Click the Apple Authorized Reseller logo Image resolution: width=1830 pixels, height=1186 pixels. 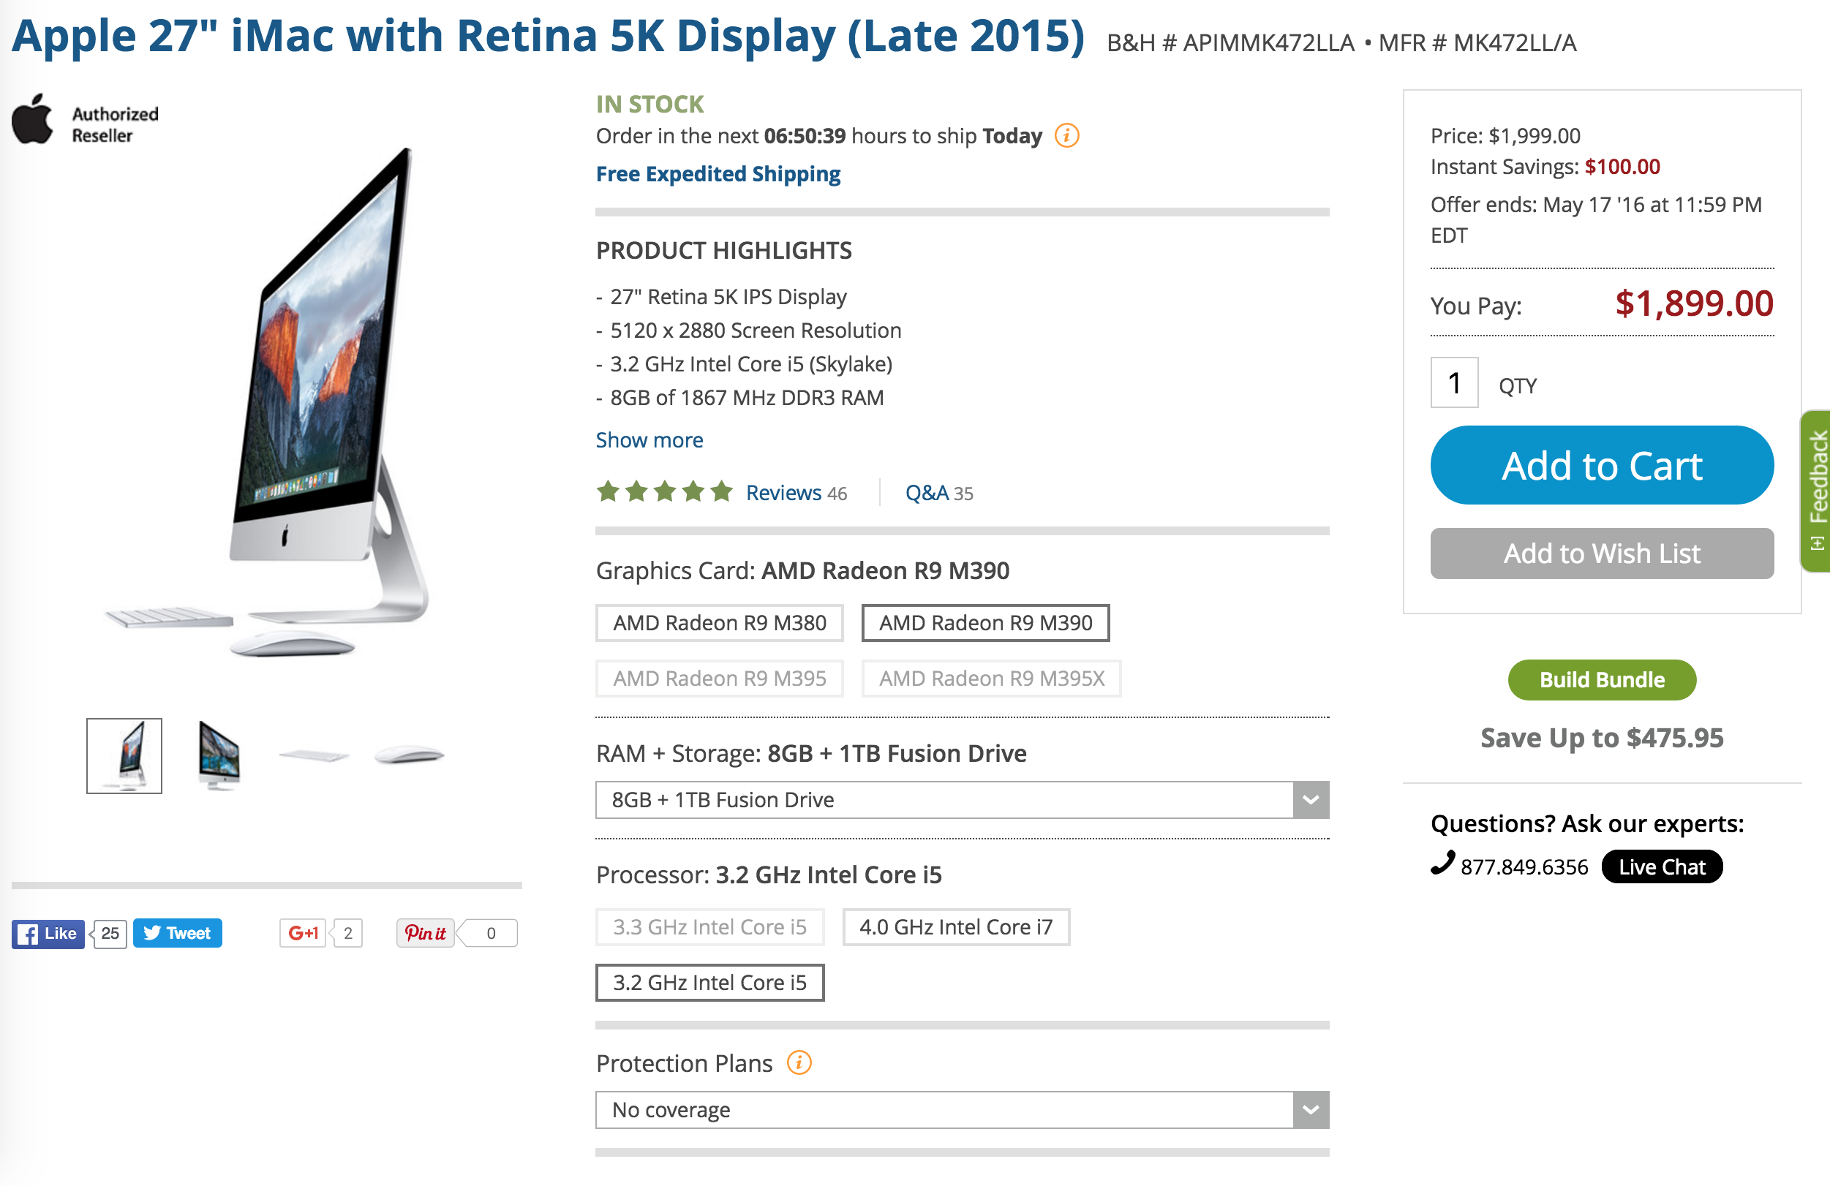coord(34,119)
